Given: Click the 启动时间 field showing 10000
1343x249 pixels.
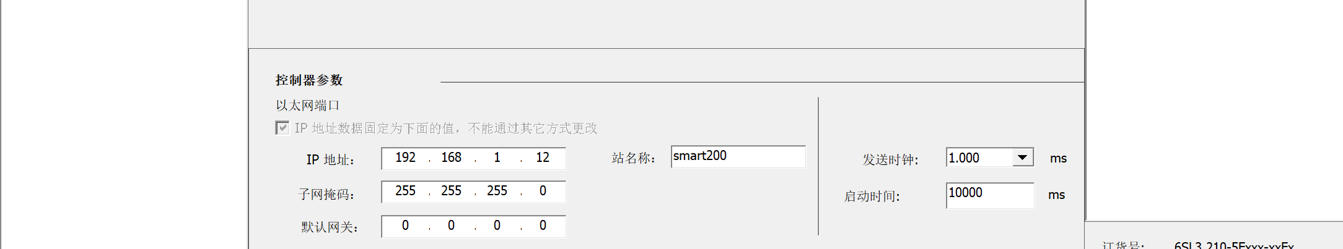Looking at the screenshot, I should [x=989, y=194].
